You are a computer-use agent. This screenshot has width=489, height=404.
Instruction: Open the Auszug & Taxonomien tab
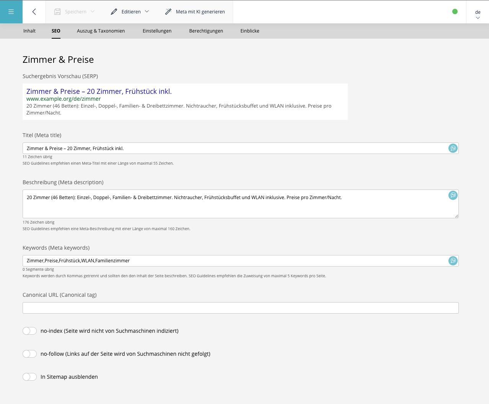(x=101, y=31)
